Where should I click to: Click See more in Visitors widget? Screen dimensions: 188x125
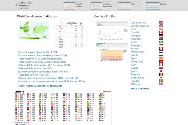point(107,92)
